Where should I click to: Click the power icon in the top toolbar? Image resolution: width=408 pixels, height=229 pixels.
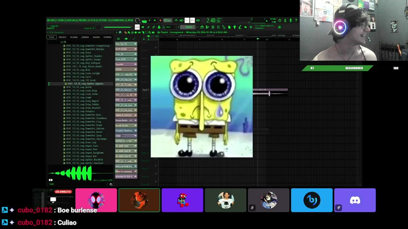[280, 20]
